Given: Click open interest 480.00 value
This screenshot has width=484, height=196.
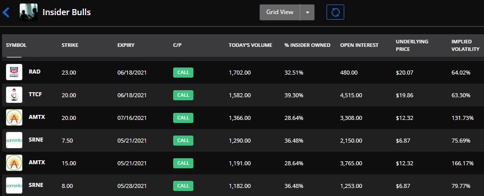Looking at the screenshot, I should [349, 73].
